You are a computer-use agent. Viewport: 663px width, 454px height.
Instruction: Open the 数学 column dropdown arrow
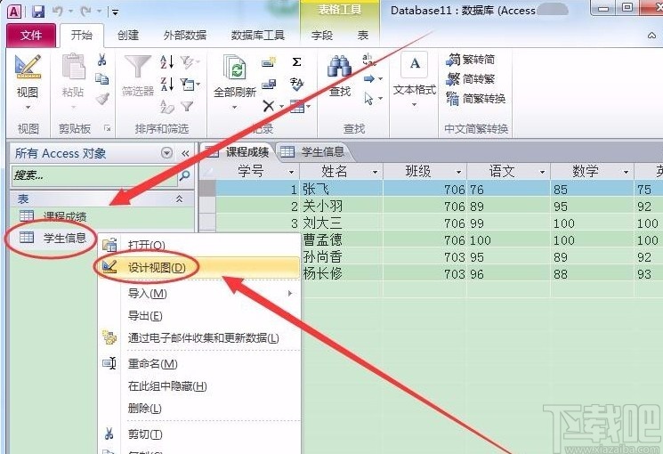tap(626, 172)
